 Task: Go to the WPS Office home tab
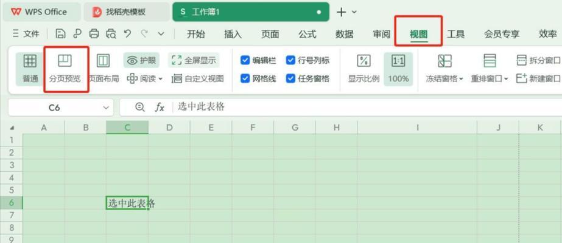[x=41, y=12]
